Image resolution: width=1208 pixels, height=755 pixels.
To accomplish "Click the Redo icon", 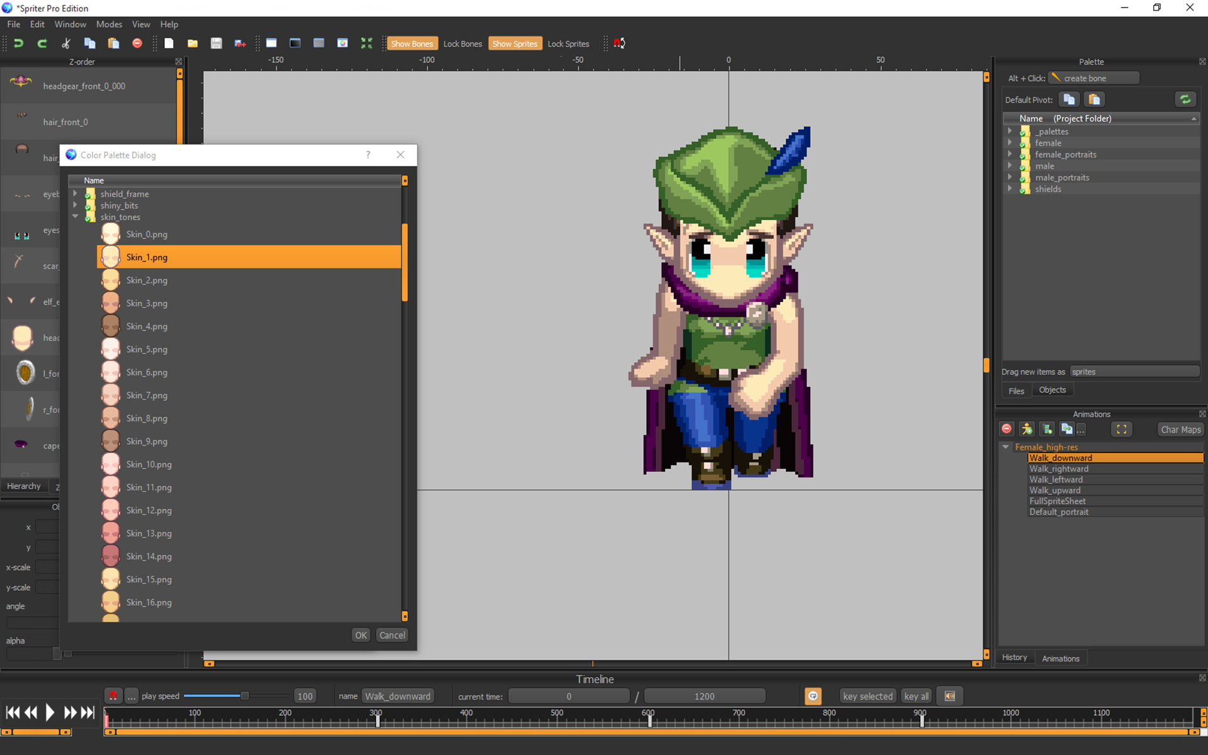I will click(42, 43).
